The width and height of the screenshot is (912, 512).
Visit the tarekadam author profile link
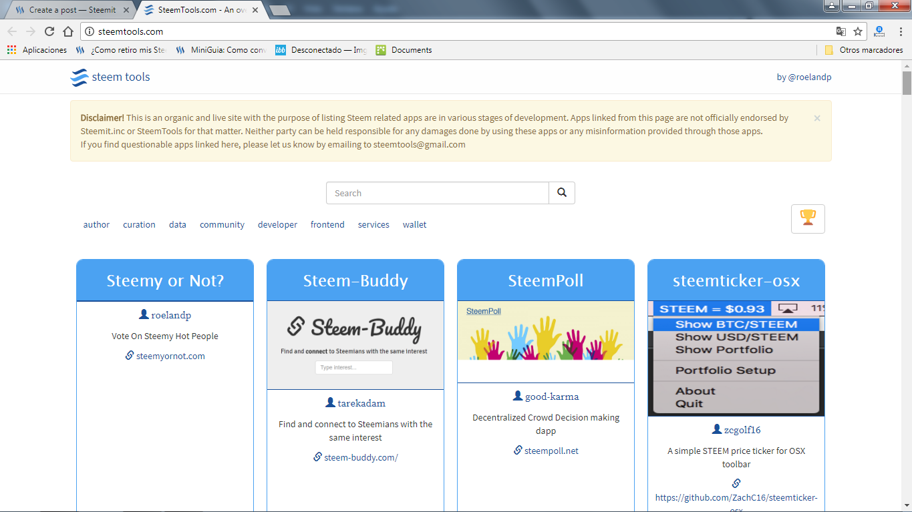coord(361,403)
